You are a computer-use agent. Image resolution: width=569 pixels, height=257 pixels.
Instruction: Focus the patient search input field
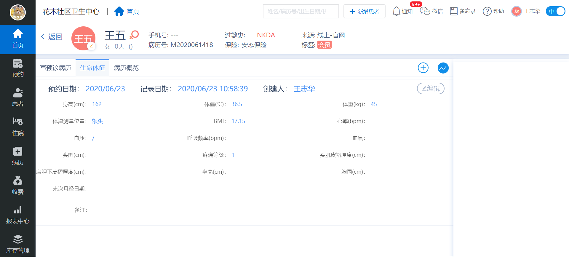click(301, 11)
